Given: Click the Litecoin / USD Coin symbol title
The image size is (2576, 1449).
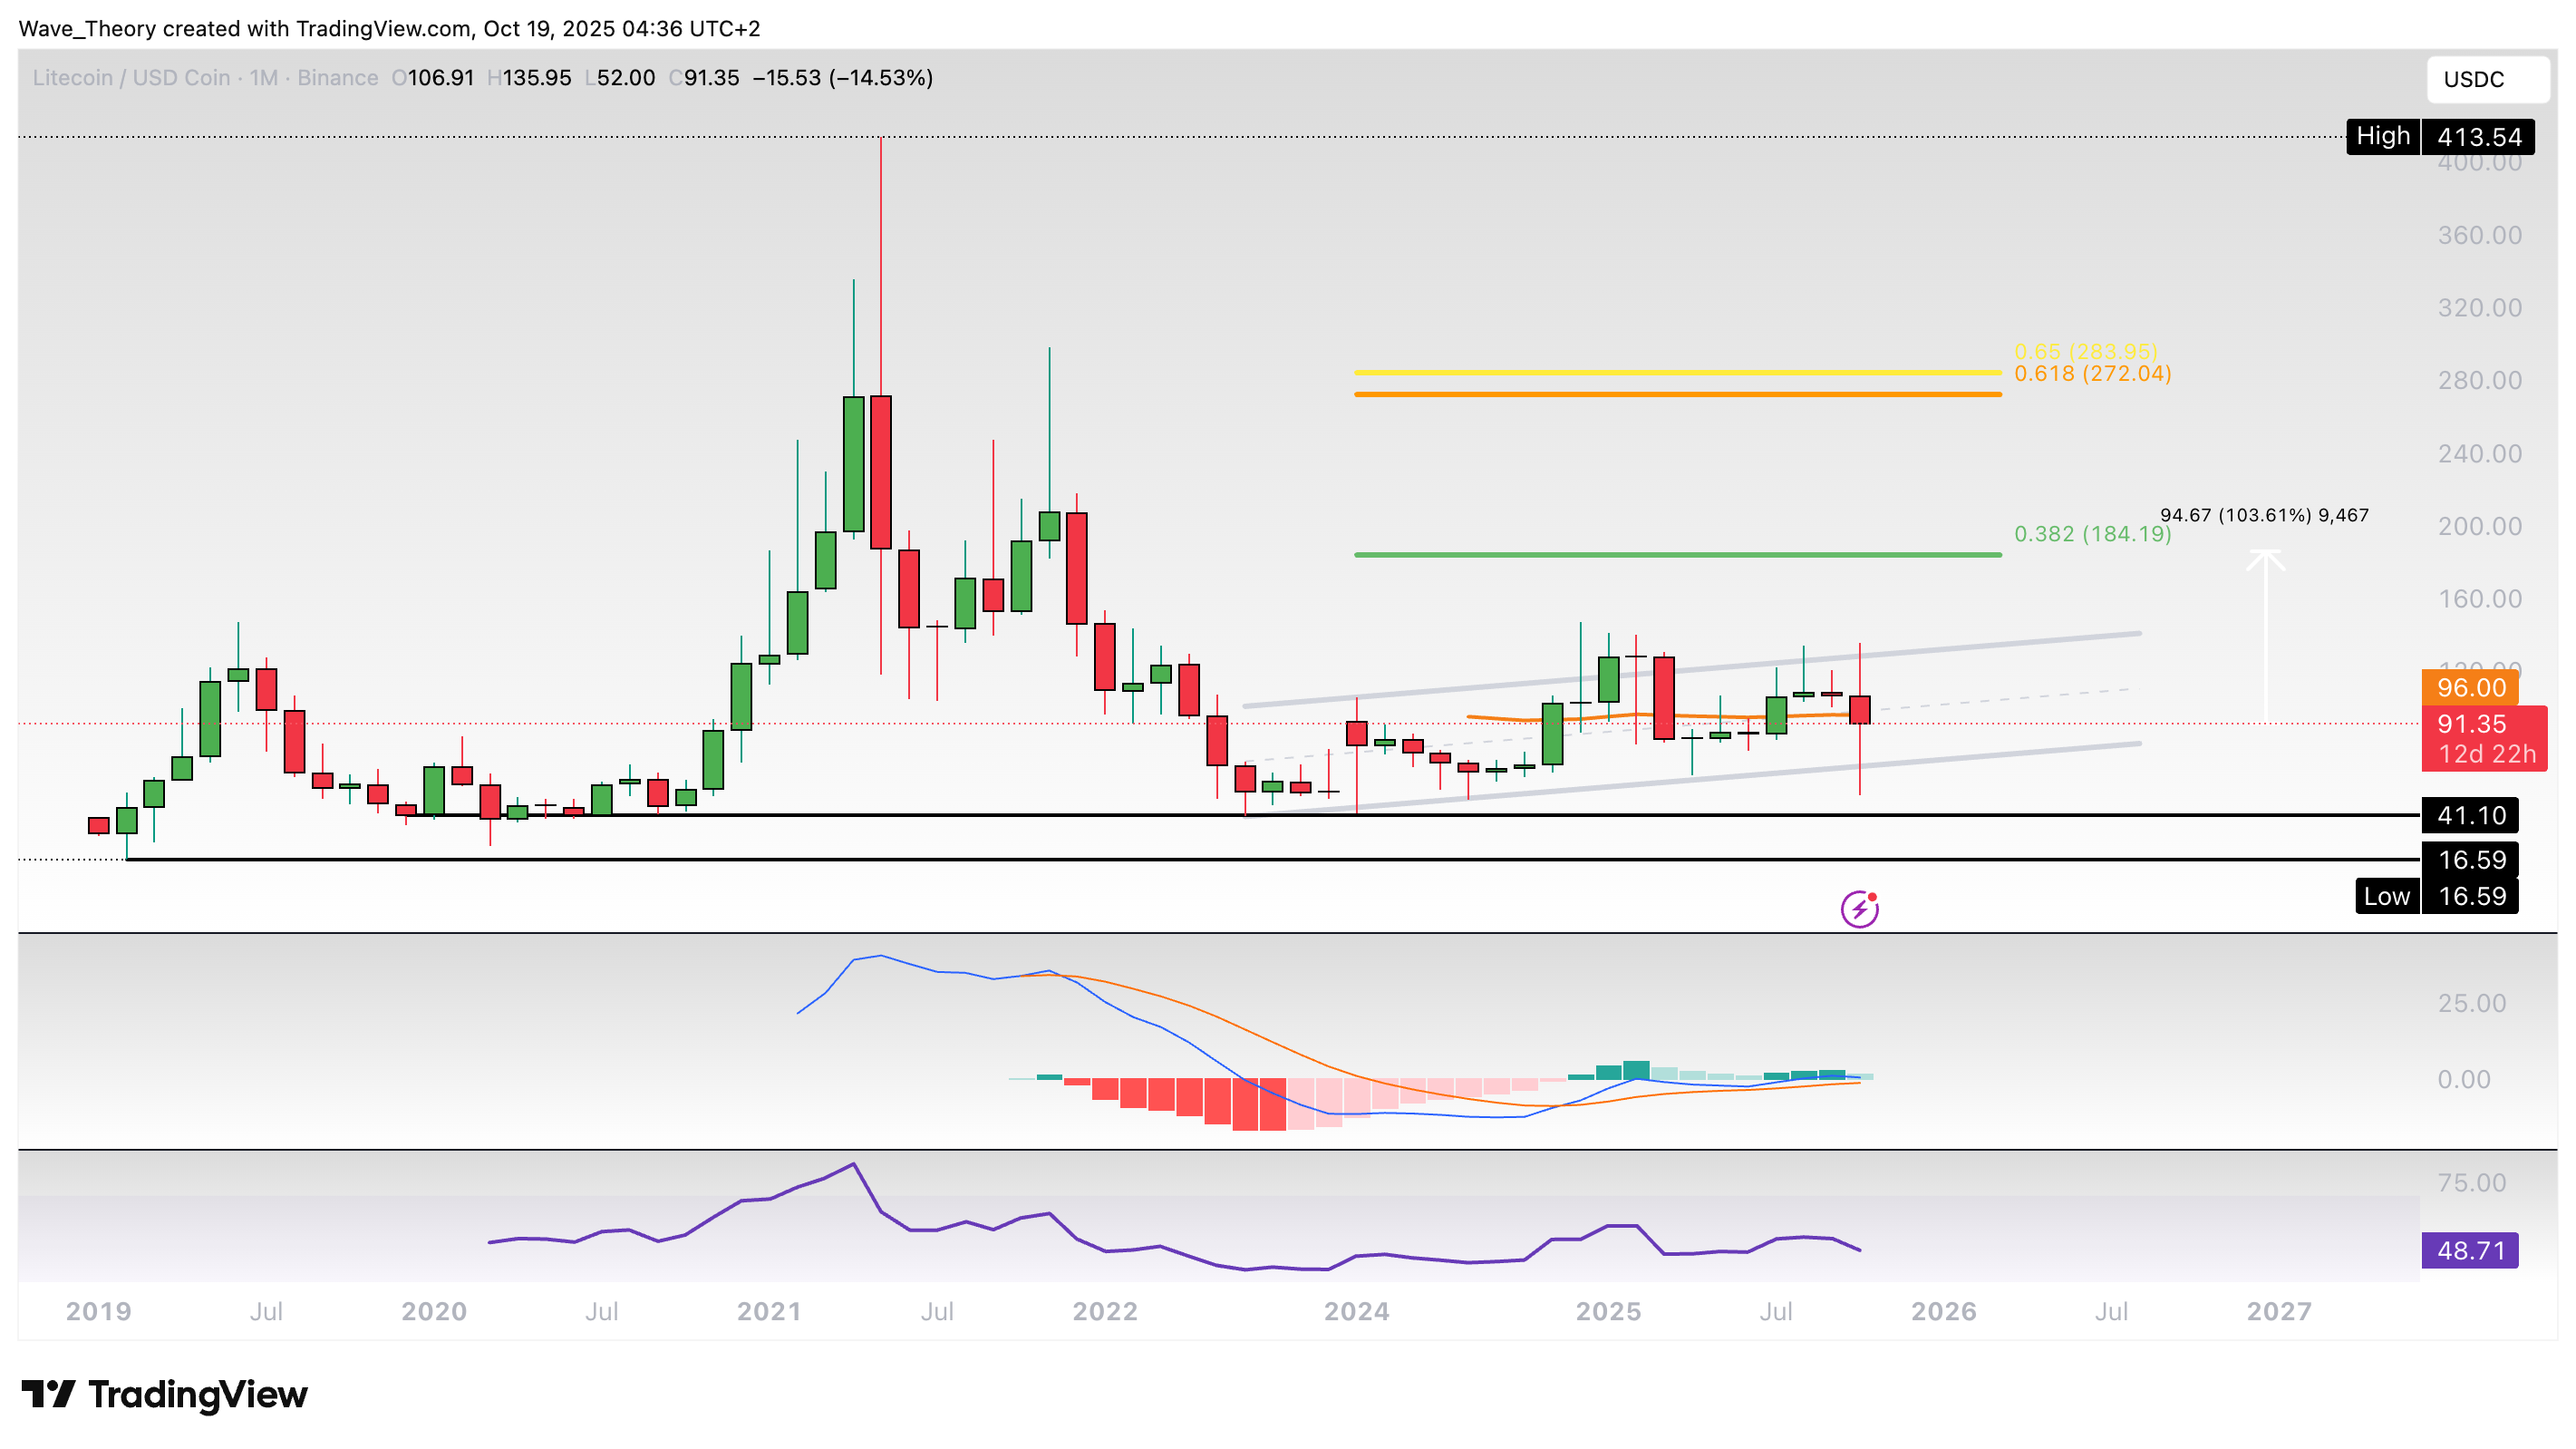Looking at the screenshot, I should click(131, 78).
